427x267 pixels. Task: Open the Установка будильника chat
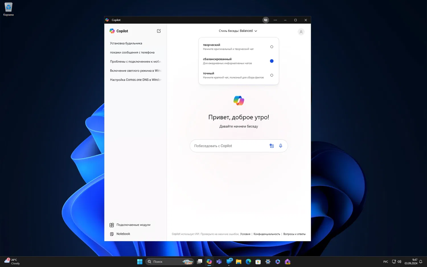tap(126, 43)
